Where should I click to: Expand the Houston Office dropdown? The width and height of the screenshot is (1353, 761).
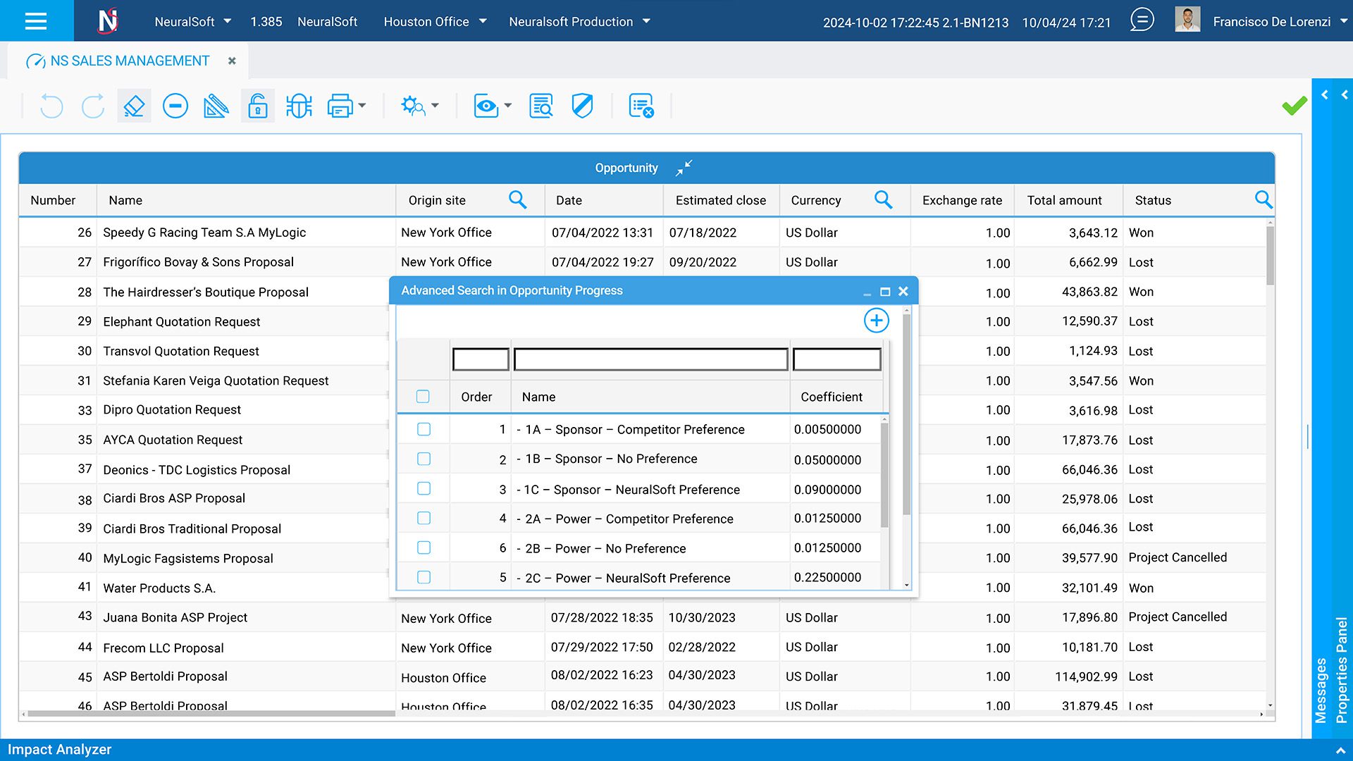click(483, 21)
